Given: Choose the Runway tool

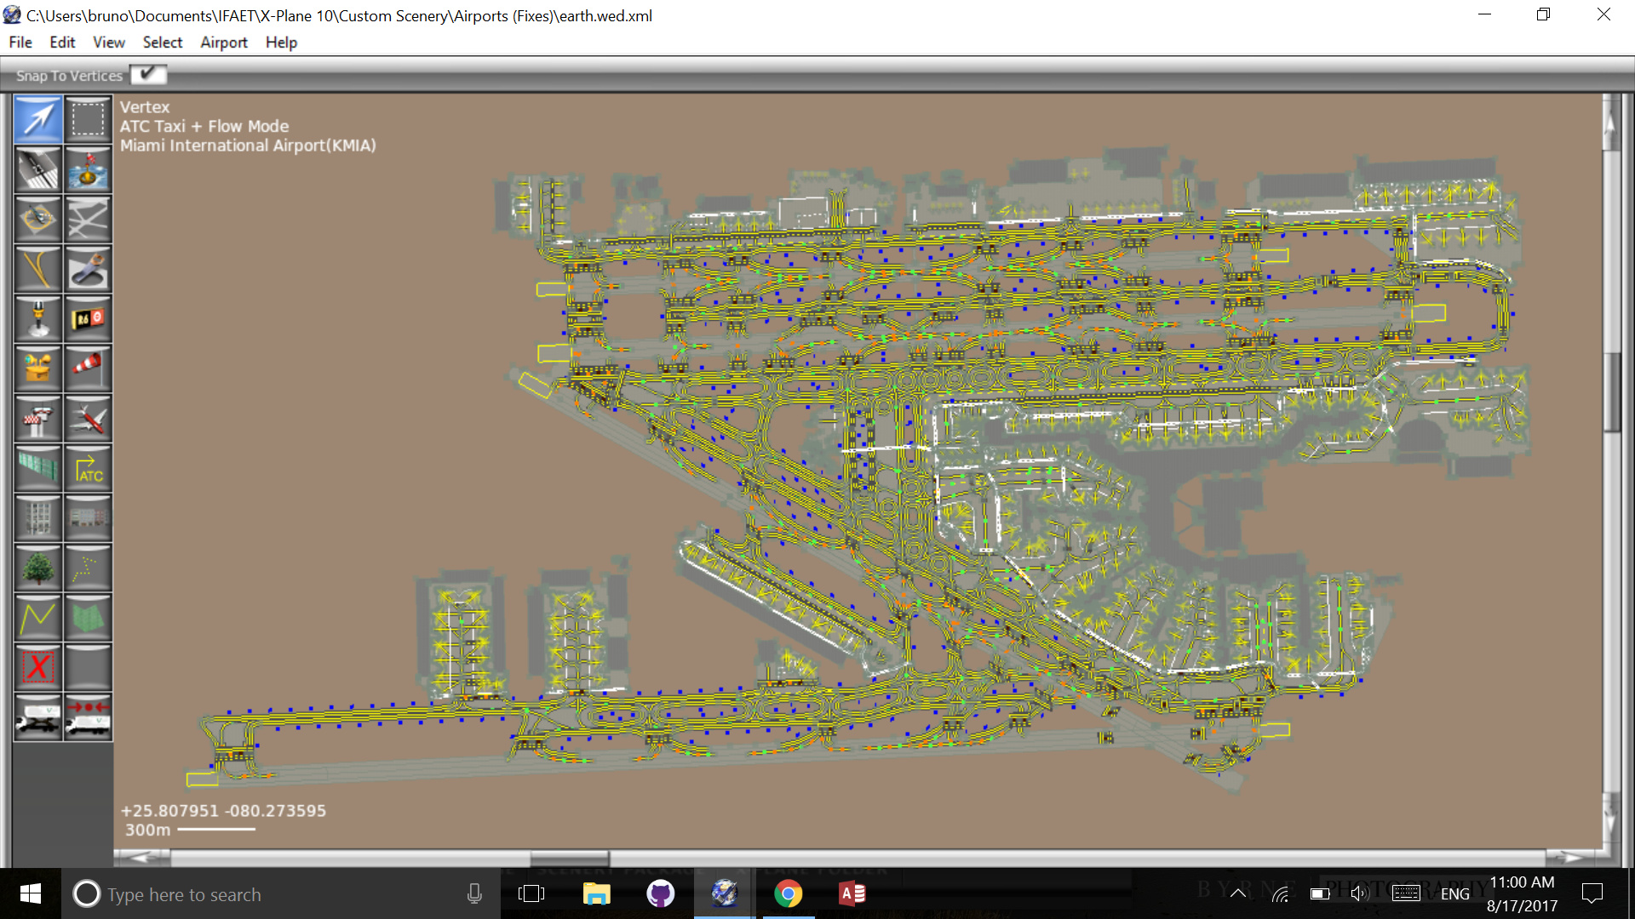Looking at the screenshot, I should coord(37,168).
